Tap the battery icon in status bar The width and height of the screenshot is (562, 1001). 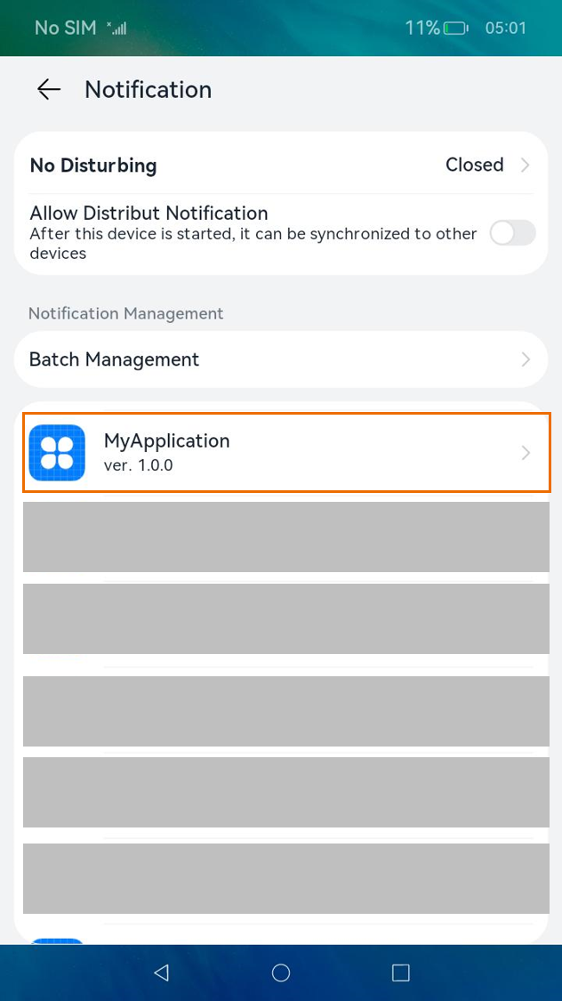(x=456, y=28)
